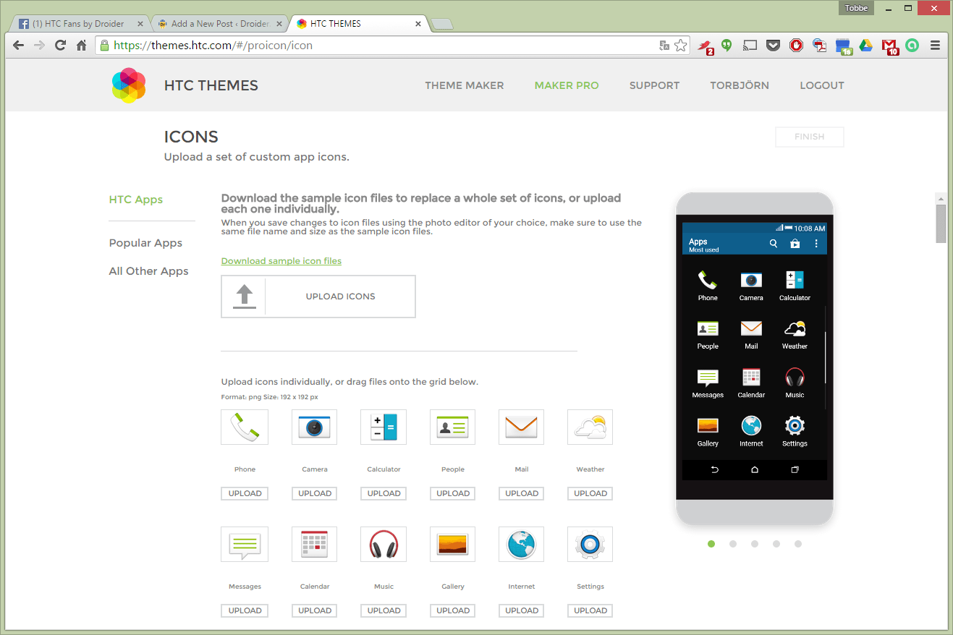Image resolution: width=953 pixels, height=635 pixels.
Task: Click the Phone icon thumbnail in the grid
Action: (245, 427)
